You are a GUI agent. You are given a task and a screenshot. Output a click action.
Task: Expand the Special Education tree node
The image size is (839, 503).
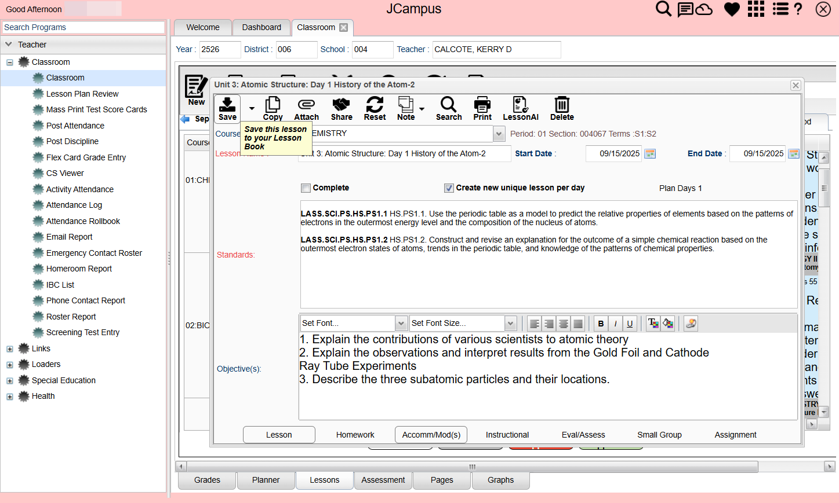[10, 381]
